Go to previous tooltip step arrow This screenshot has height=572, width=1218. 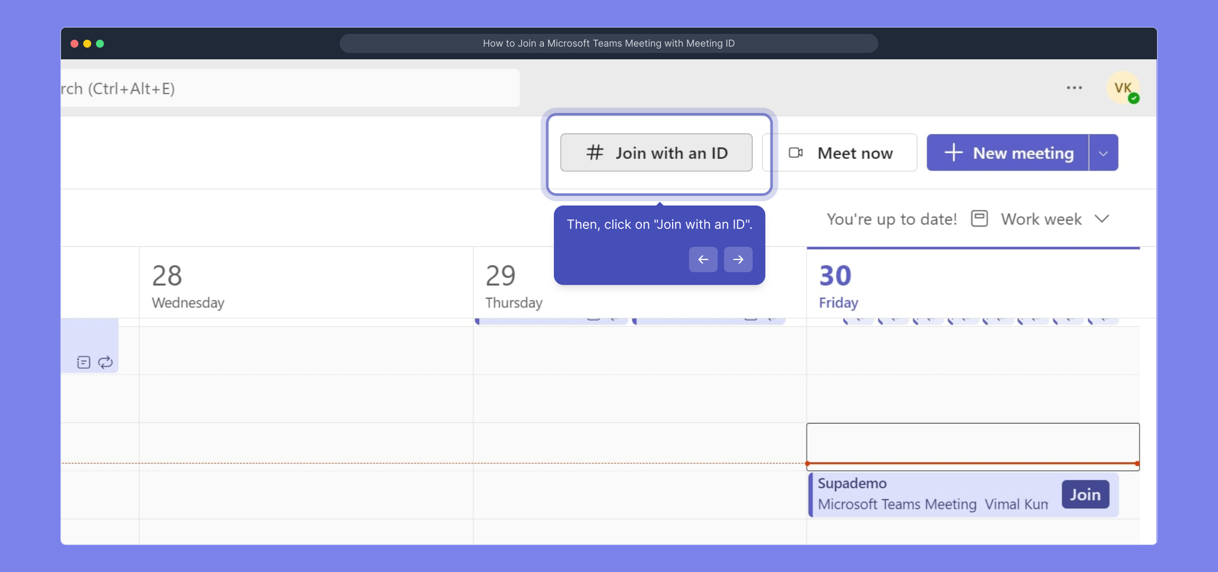(x=703, y=260)
